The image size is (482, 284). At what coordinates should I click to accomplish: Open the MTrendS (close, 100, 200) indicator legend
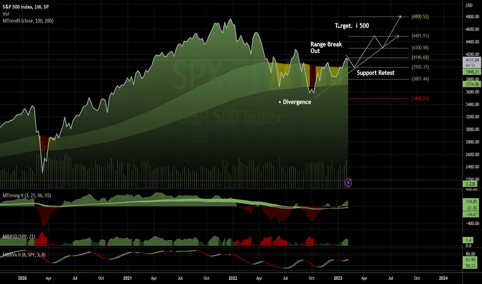pos(27,21)
